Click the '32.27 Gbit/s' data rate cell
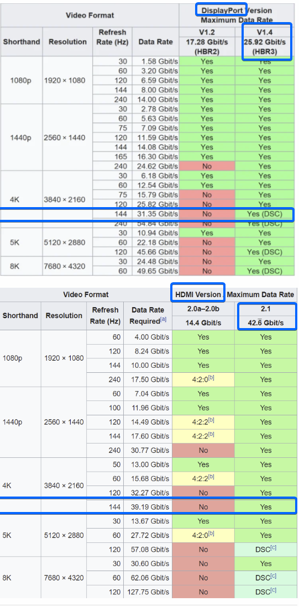Image resolution: width=299 pixels, height=607 pixels. (148, 493)
